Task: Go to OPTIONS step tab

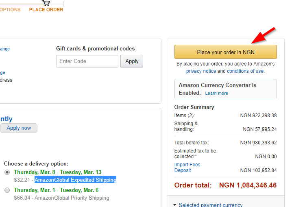Action: click(10, 10)
